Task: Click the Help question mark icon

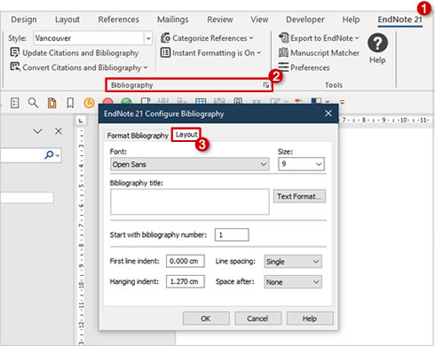Action: [x=377, y=43]
